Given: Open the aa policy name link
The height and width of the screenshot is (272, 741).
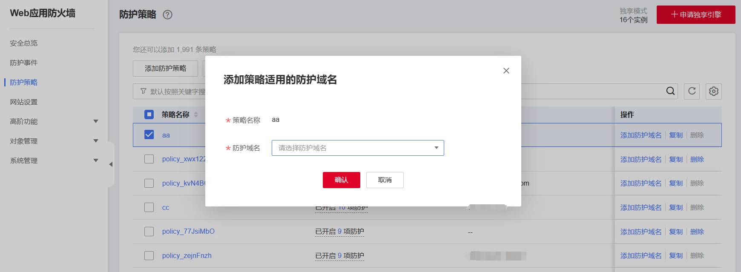Looking at the screenshot, I should [x=166, y=135].
